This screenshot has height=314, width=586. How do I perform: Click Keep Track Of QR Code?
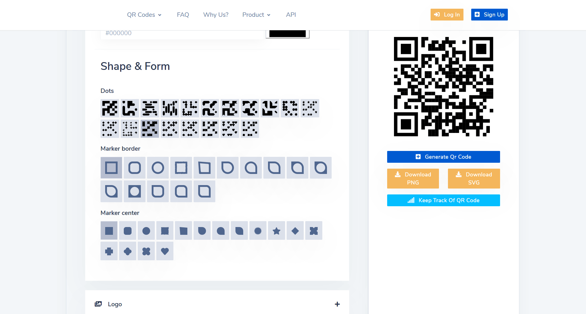pos(443,200)
